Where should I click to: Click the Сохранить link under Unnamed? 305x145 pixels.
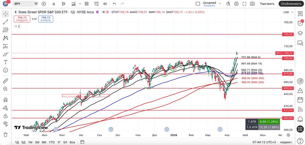209,6
